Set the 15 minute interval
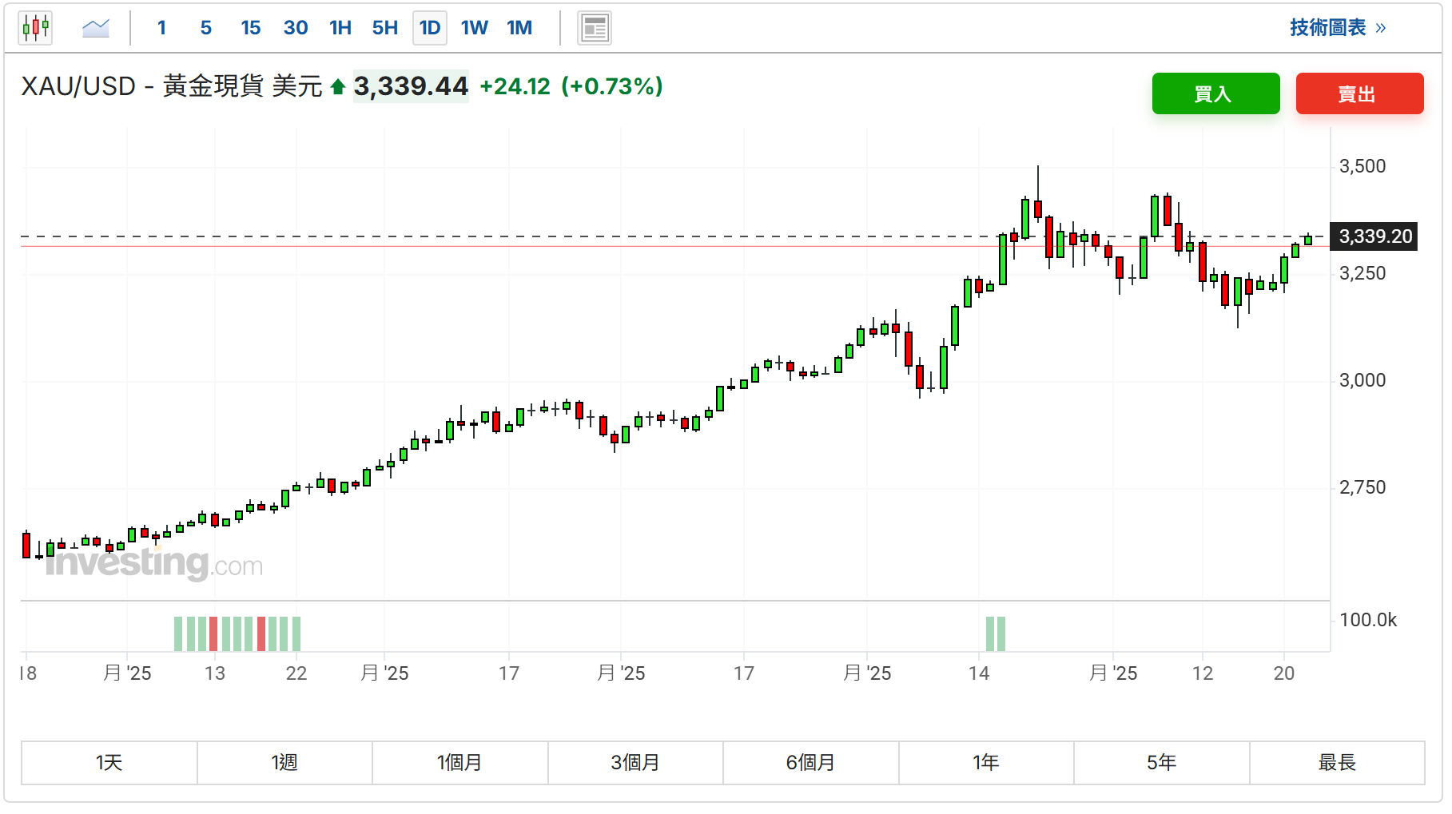This screenshot has height=814, width=1452. tap(251, 28)
